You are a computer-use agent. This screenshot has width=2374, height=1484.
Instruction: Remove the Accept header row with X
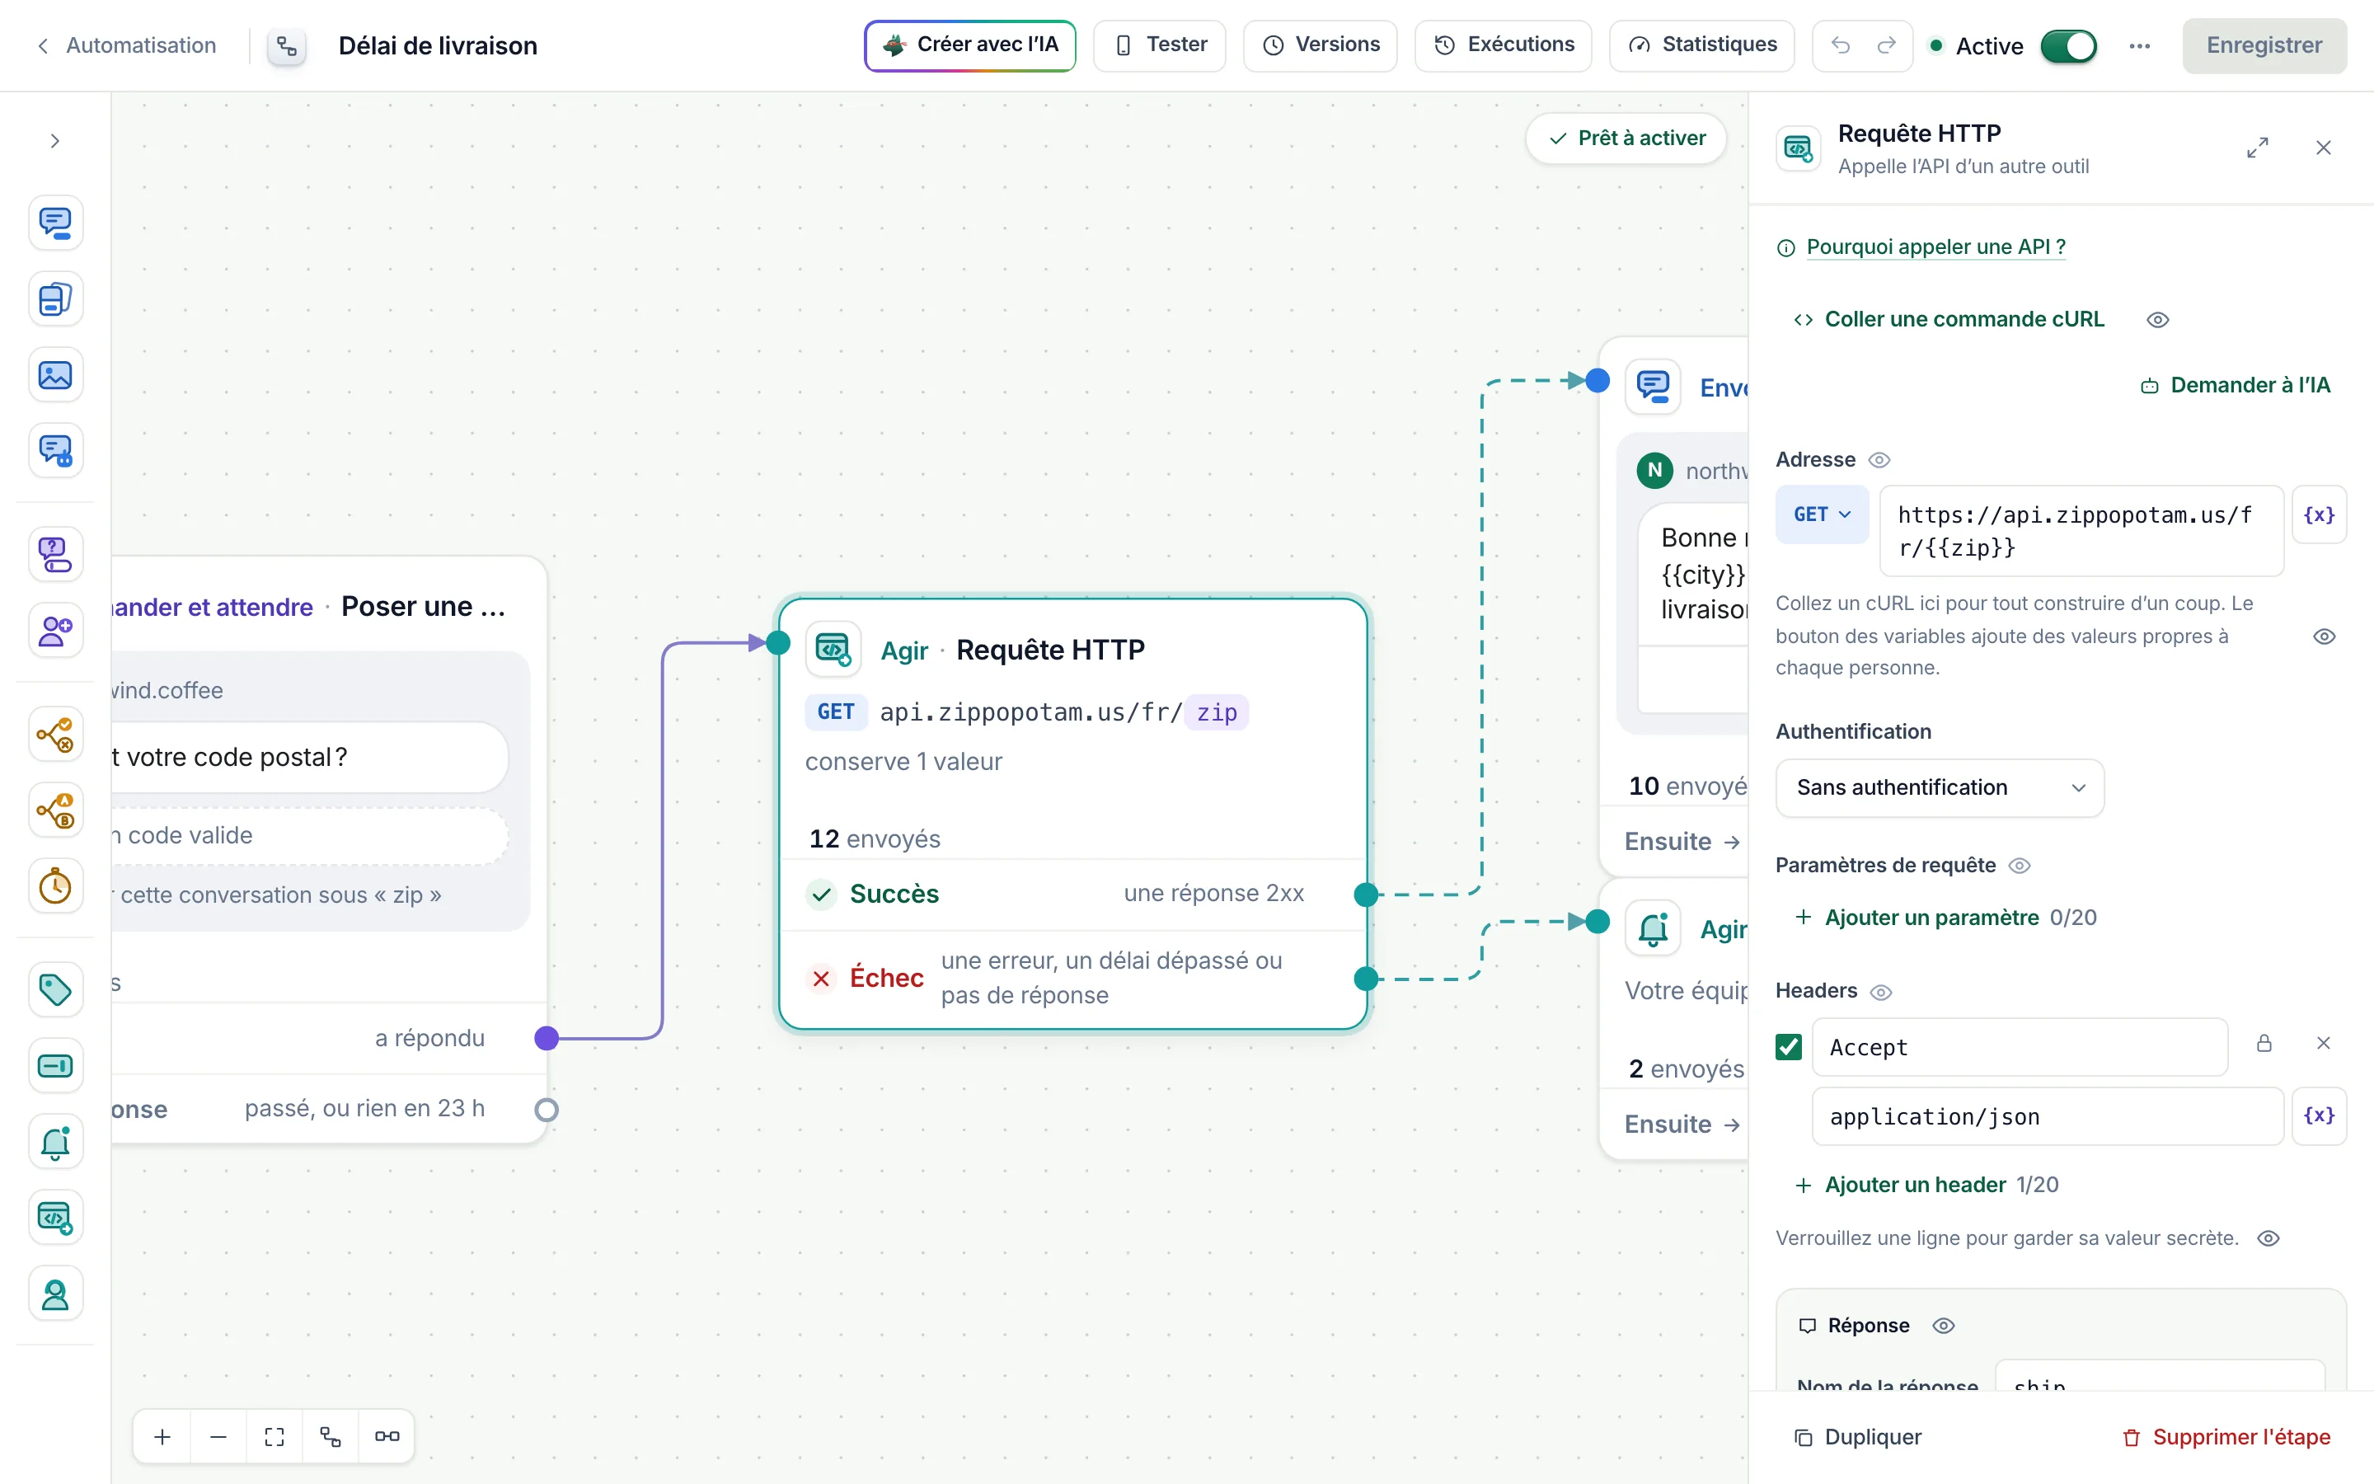2323,1043
